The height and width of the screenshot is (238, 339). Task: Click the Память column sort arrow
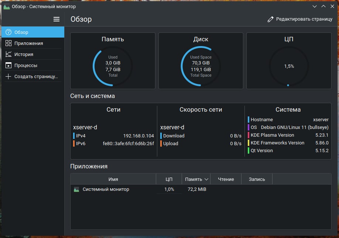coord(206,179)
